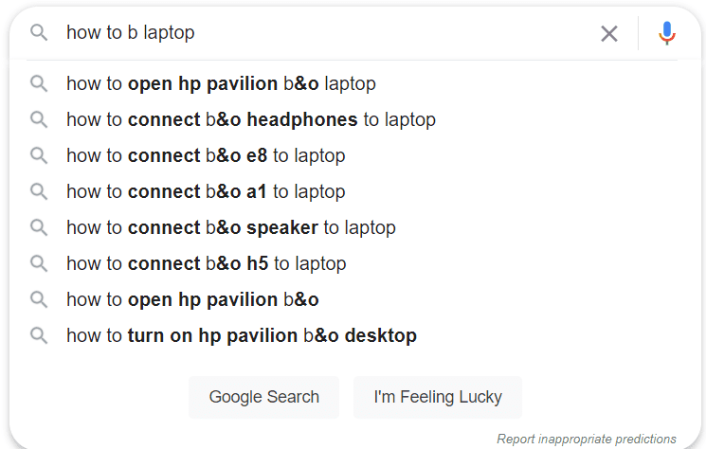The width and height of the screenshot is (706, 449).
Task: Click search icon beside 'connect b&o a1' suggestion
Action: coord(39,191)
